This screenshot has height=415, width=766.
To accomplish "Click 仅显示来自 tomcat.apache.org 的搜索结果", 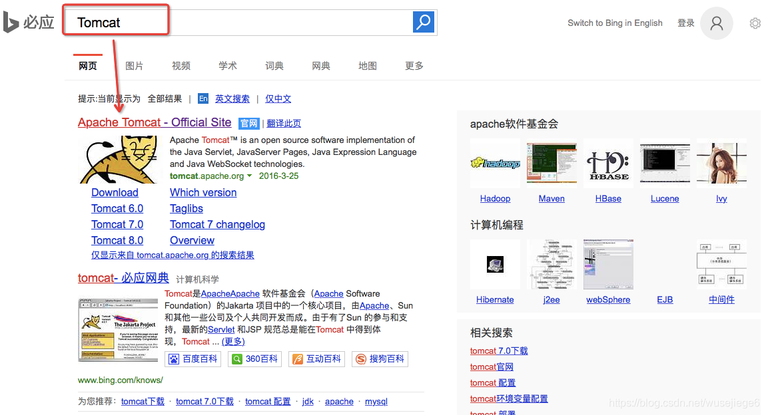I will coord(173,255).
